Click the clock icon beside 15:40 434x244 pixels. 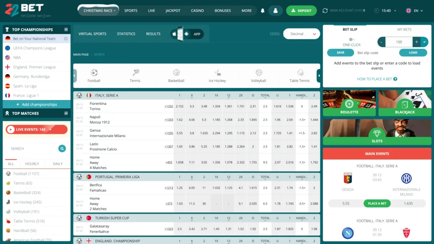376,11
